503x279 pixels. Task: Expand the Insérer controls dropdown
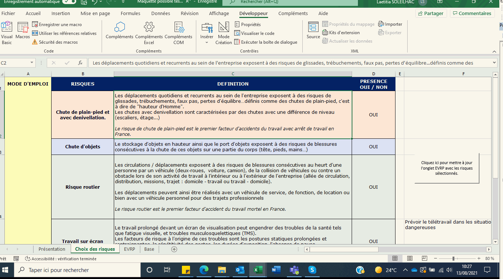(x=207, y=42)
